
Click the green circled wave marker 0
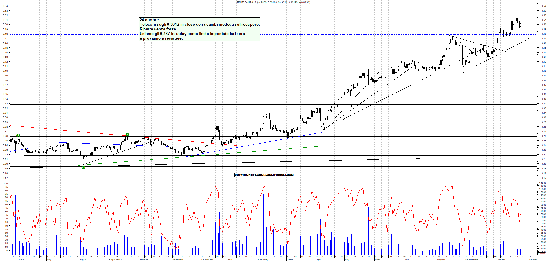83,167
